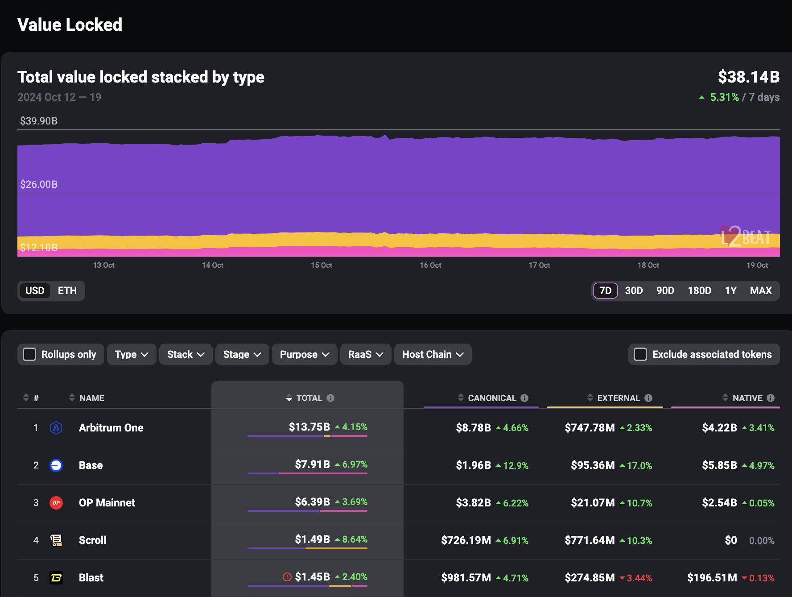Image resolution: width=792 pixels, height=597 pixels.
Task: Click the 5.31% seven-day change
Action: pyautogui.click(x=724, y=97)
